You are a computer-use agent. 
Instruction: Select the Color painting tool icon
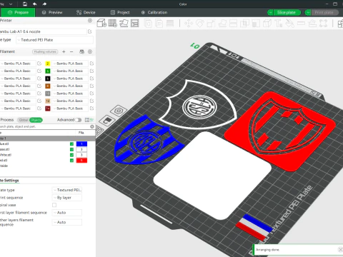[289, 24]
